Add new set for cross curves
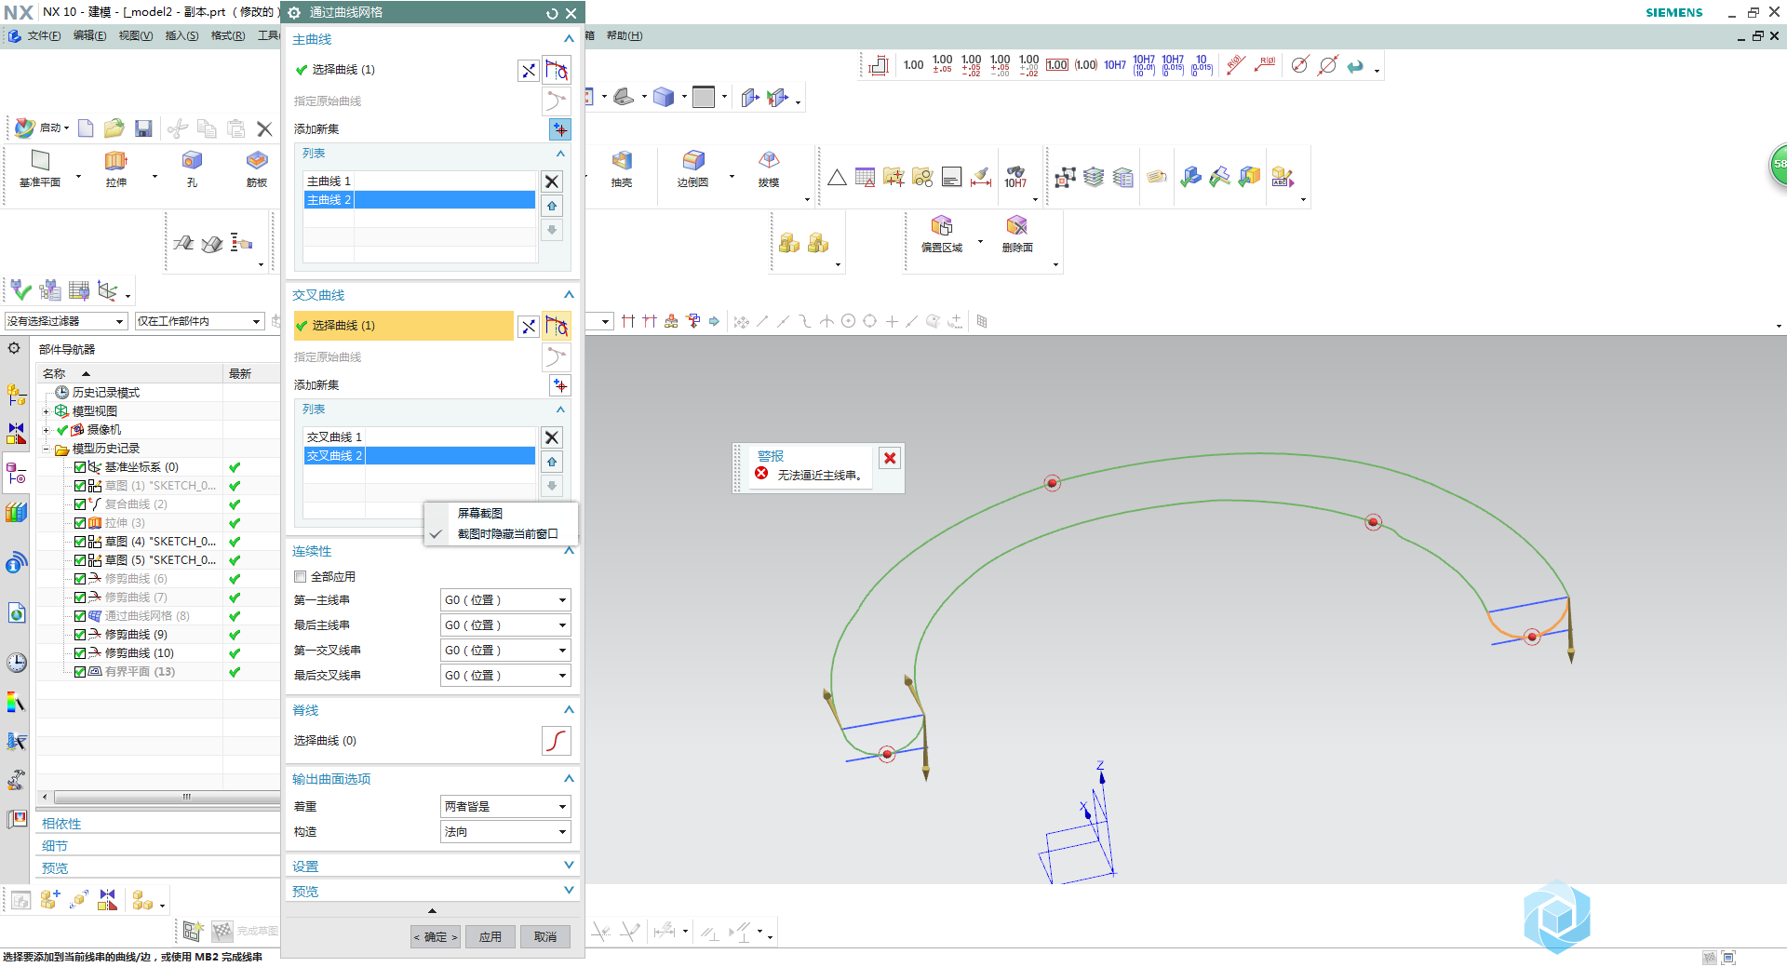1787x967 pixels. (559, 385)
